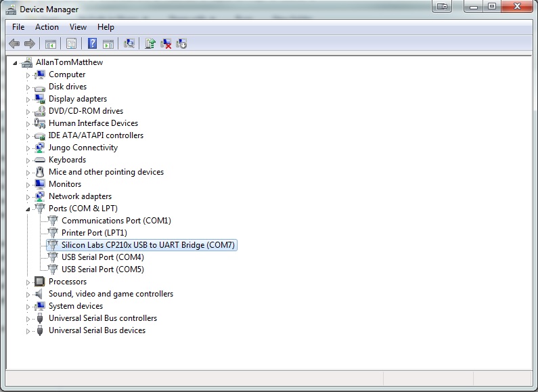
Task: Click the DVD/CD-ROM drives icon
Action: click(x=40, y=111)
